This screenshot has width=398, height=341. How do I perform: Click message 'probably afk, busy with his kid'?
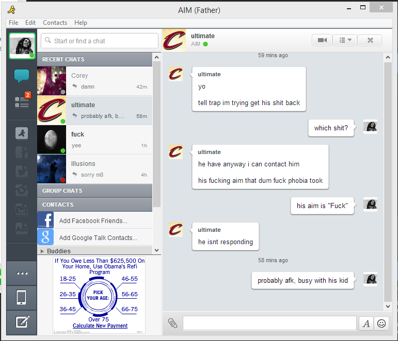[303, 280]
